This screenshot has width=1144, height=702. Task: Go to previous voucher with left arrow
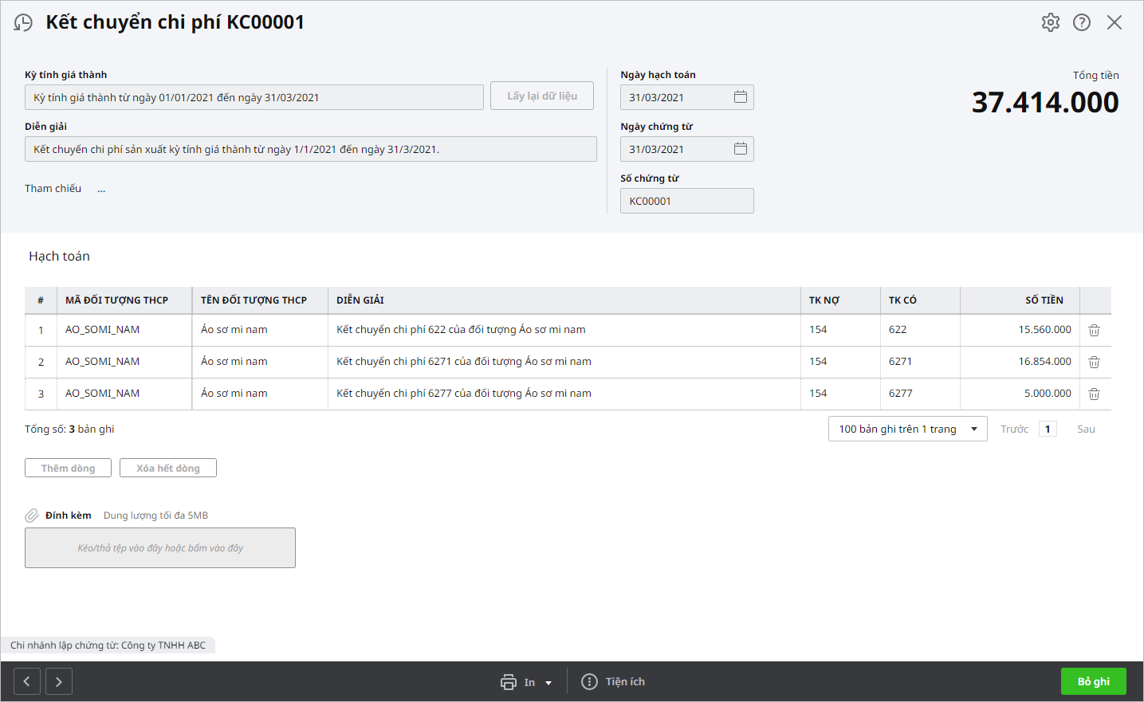click(27, 682)
